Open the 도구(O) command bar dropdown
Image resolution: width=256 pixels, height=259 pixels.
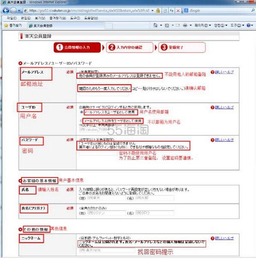[237, 25]
